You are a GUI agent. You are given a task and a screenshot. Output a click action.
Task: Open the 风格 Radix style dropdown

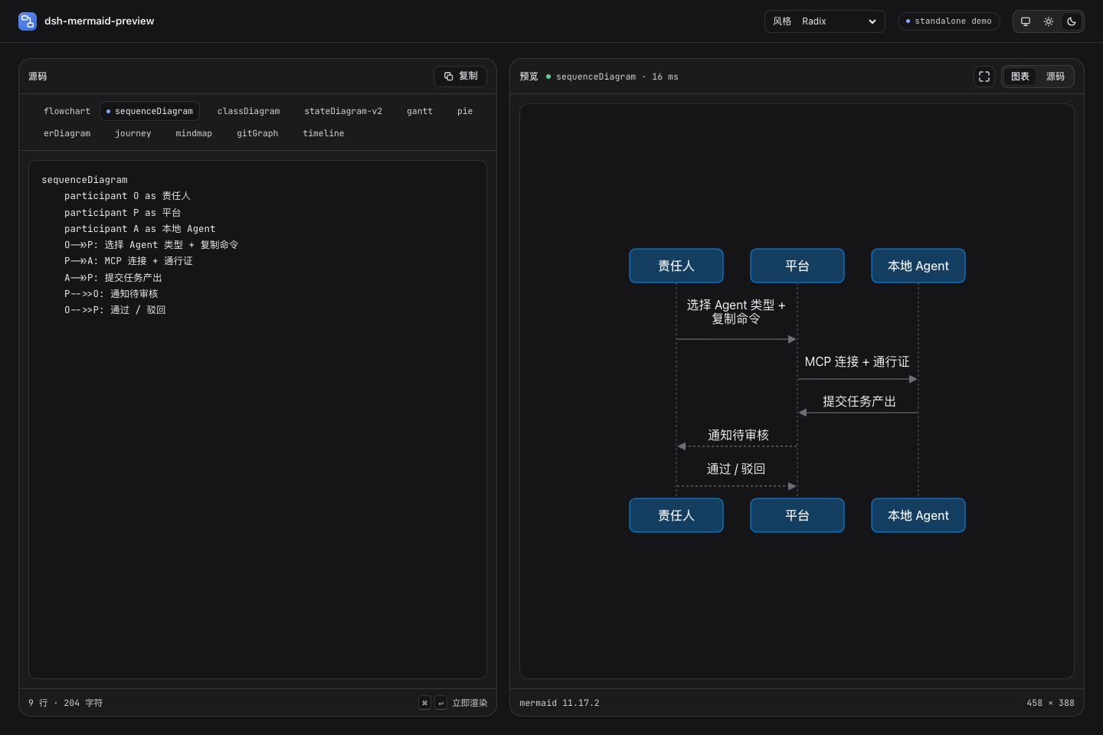pyautogui.click(x=825, y=21)
